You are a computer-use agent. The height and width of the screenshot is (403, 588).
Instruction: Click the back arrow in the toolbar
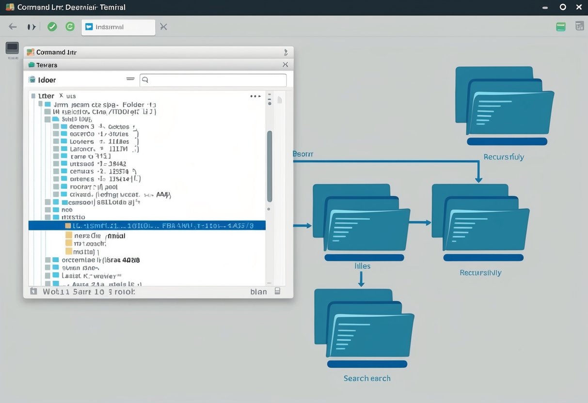[x=13, y=26]
